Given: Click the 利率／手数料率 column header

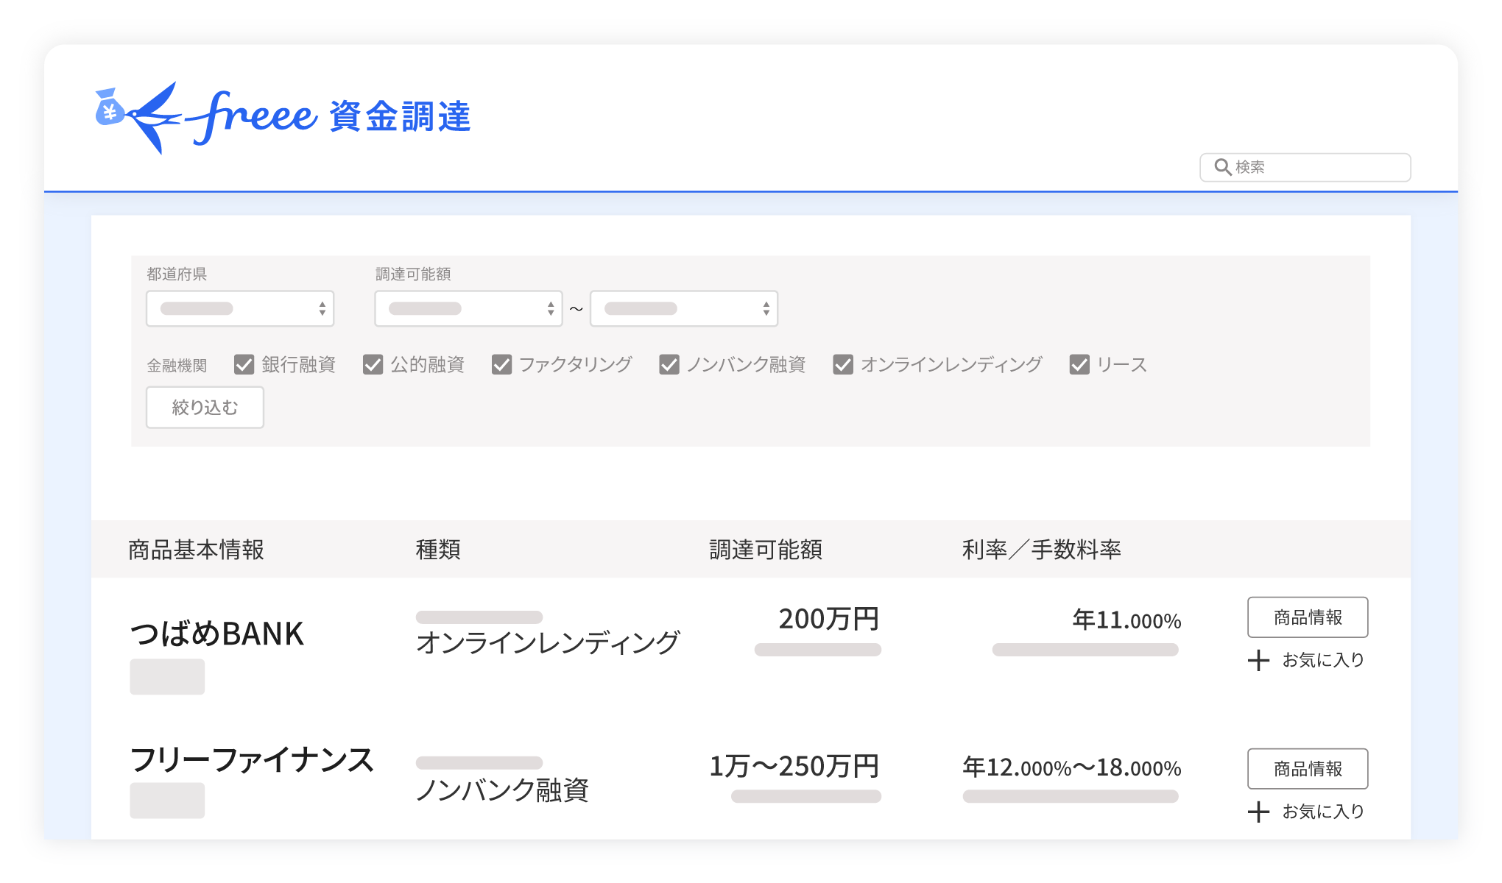Looking at the screenshot, I should click(1041, 550).
